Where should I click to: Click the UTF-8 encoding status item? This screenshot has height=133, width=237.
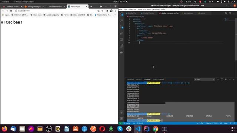[216, 123]
